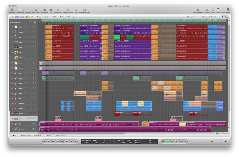Click the Set Locators icon

click(58, 10)
